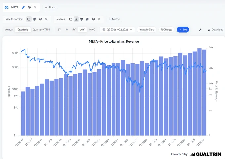Image resolution: width=225 pixels, height=159 pixels.
Task: Select bar chart type for Revenue
Action: pyautogui.click(x=76, y=19)
